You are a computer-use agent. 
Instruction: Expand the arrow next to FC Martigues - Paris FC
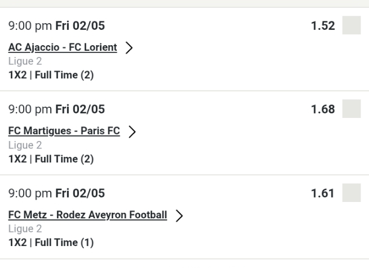coord(132,131)
